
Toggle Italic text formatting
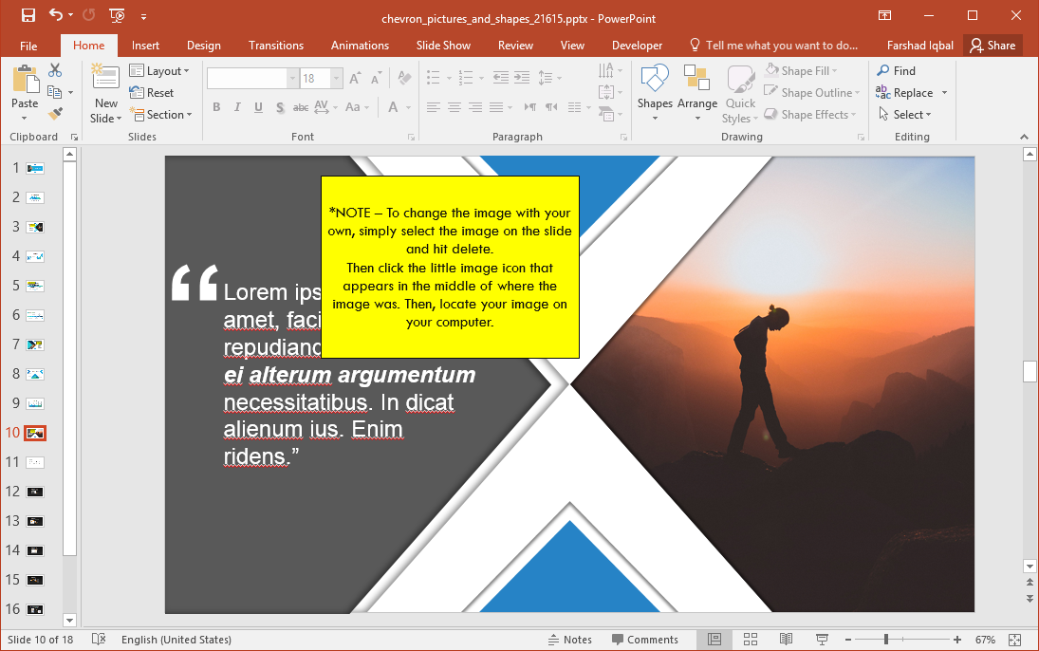tap(237, 107)
